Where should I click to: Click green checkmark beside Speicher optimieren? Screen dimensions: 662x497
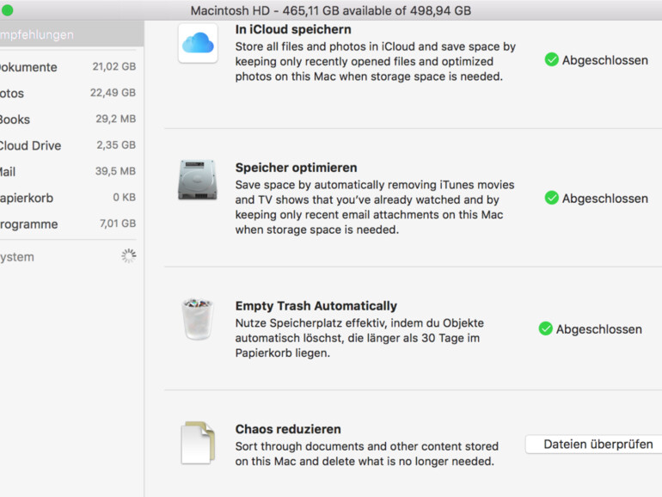pyautogui.click(x=551, y=198)
